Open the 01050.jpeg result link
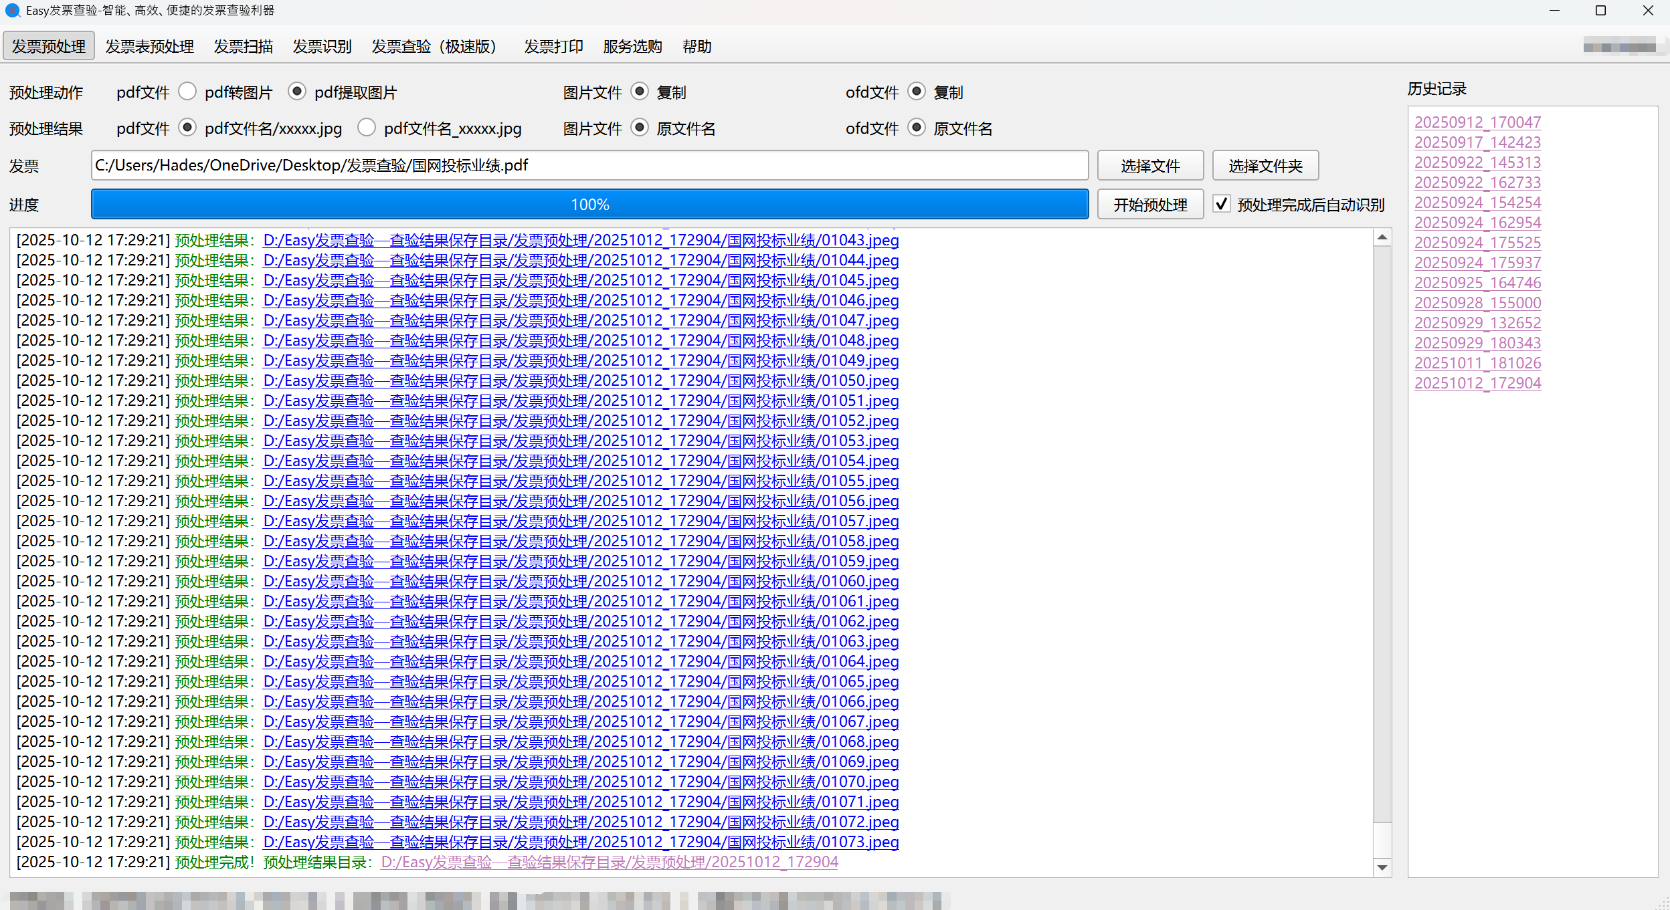The height and width of the screenshot is (910, 1670). click(x=580, y=380)
